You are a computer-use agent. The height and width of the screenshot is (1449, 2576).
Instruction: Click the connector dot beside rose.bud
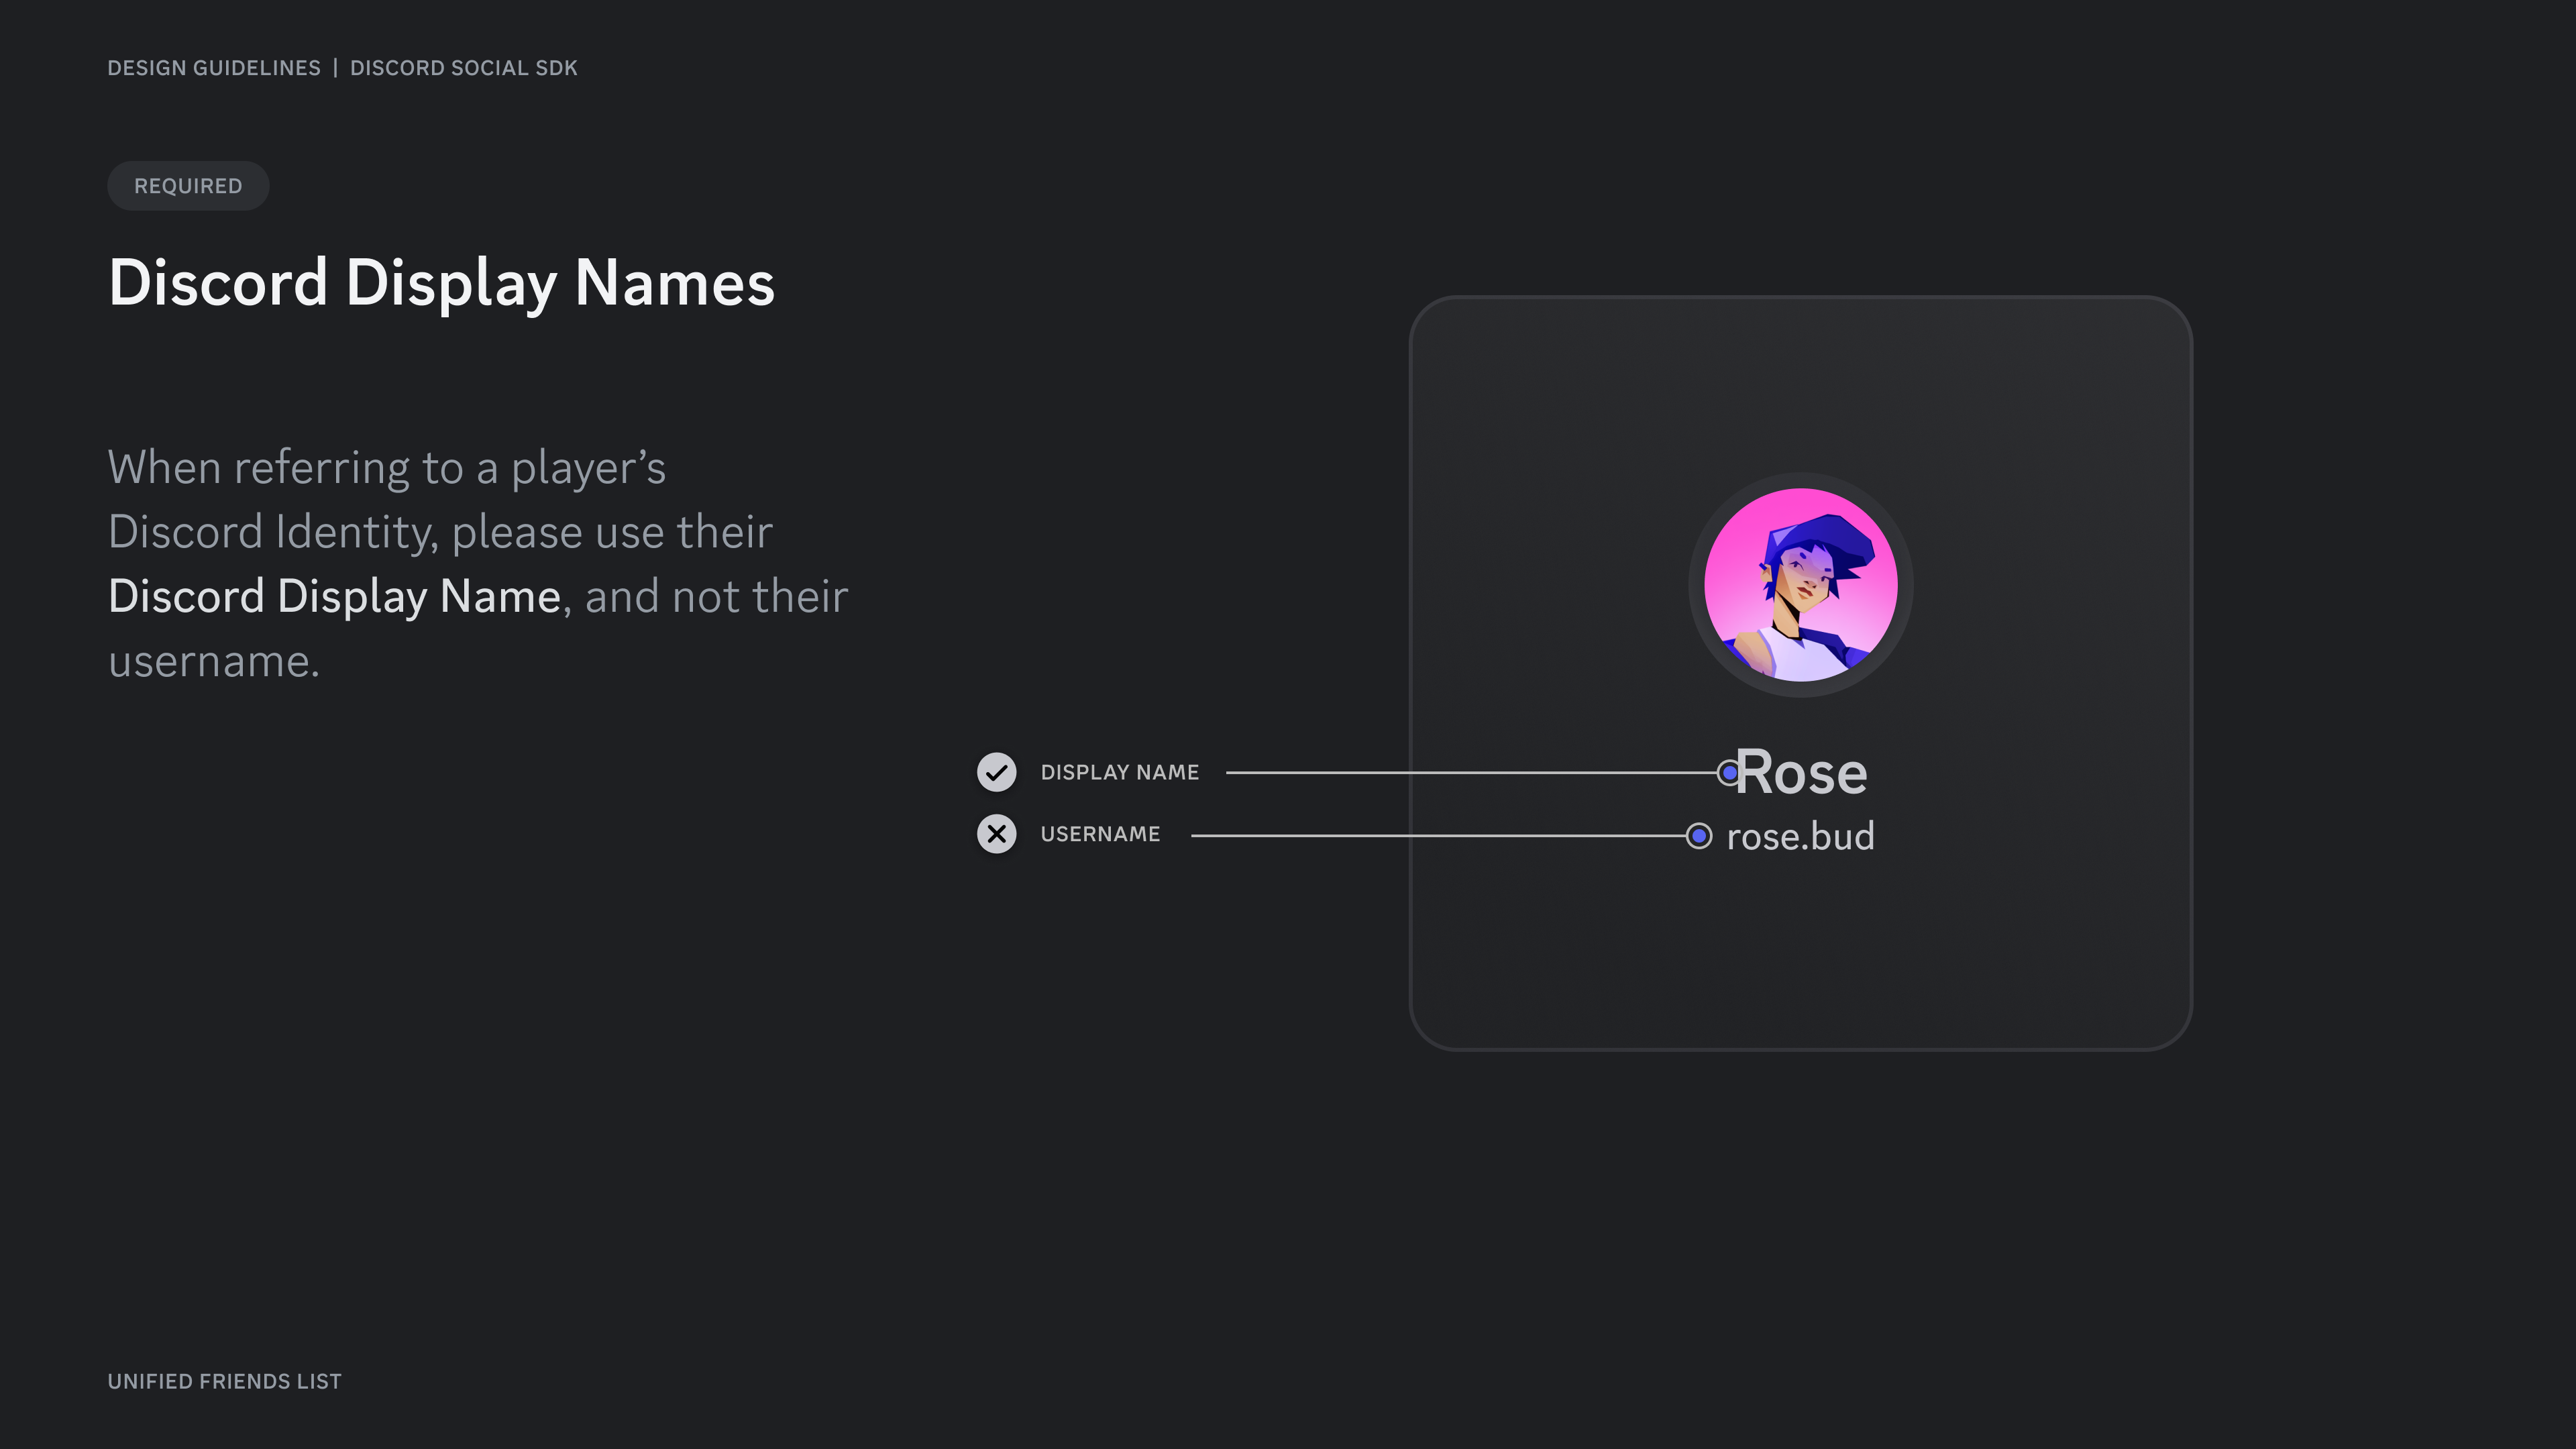[1700, 835]
